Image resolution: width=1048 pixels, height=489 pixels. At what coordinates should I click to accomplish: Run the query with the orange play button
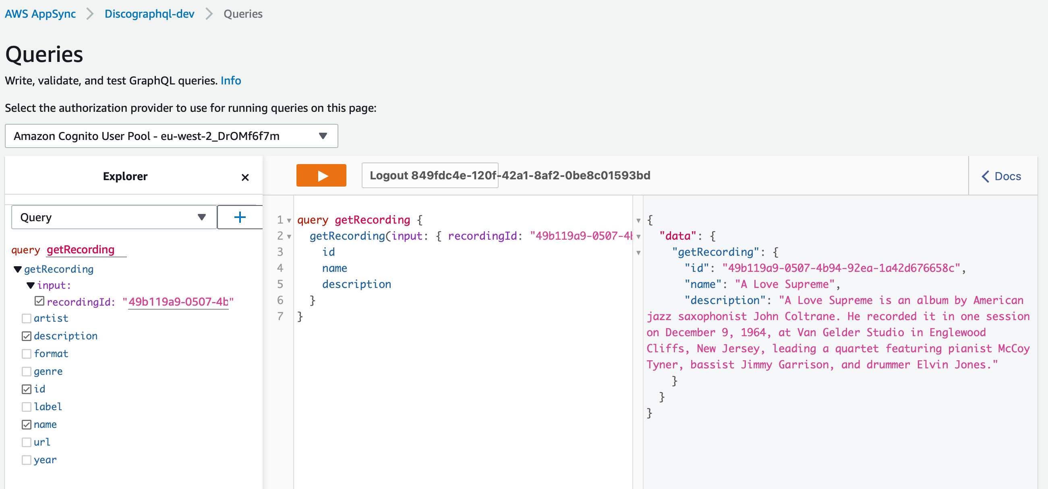(321, 175)
